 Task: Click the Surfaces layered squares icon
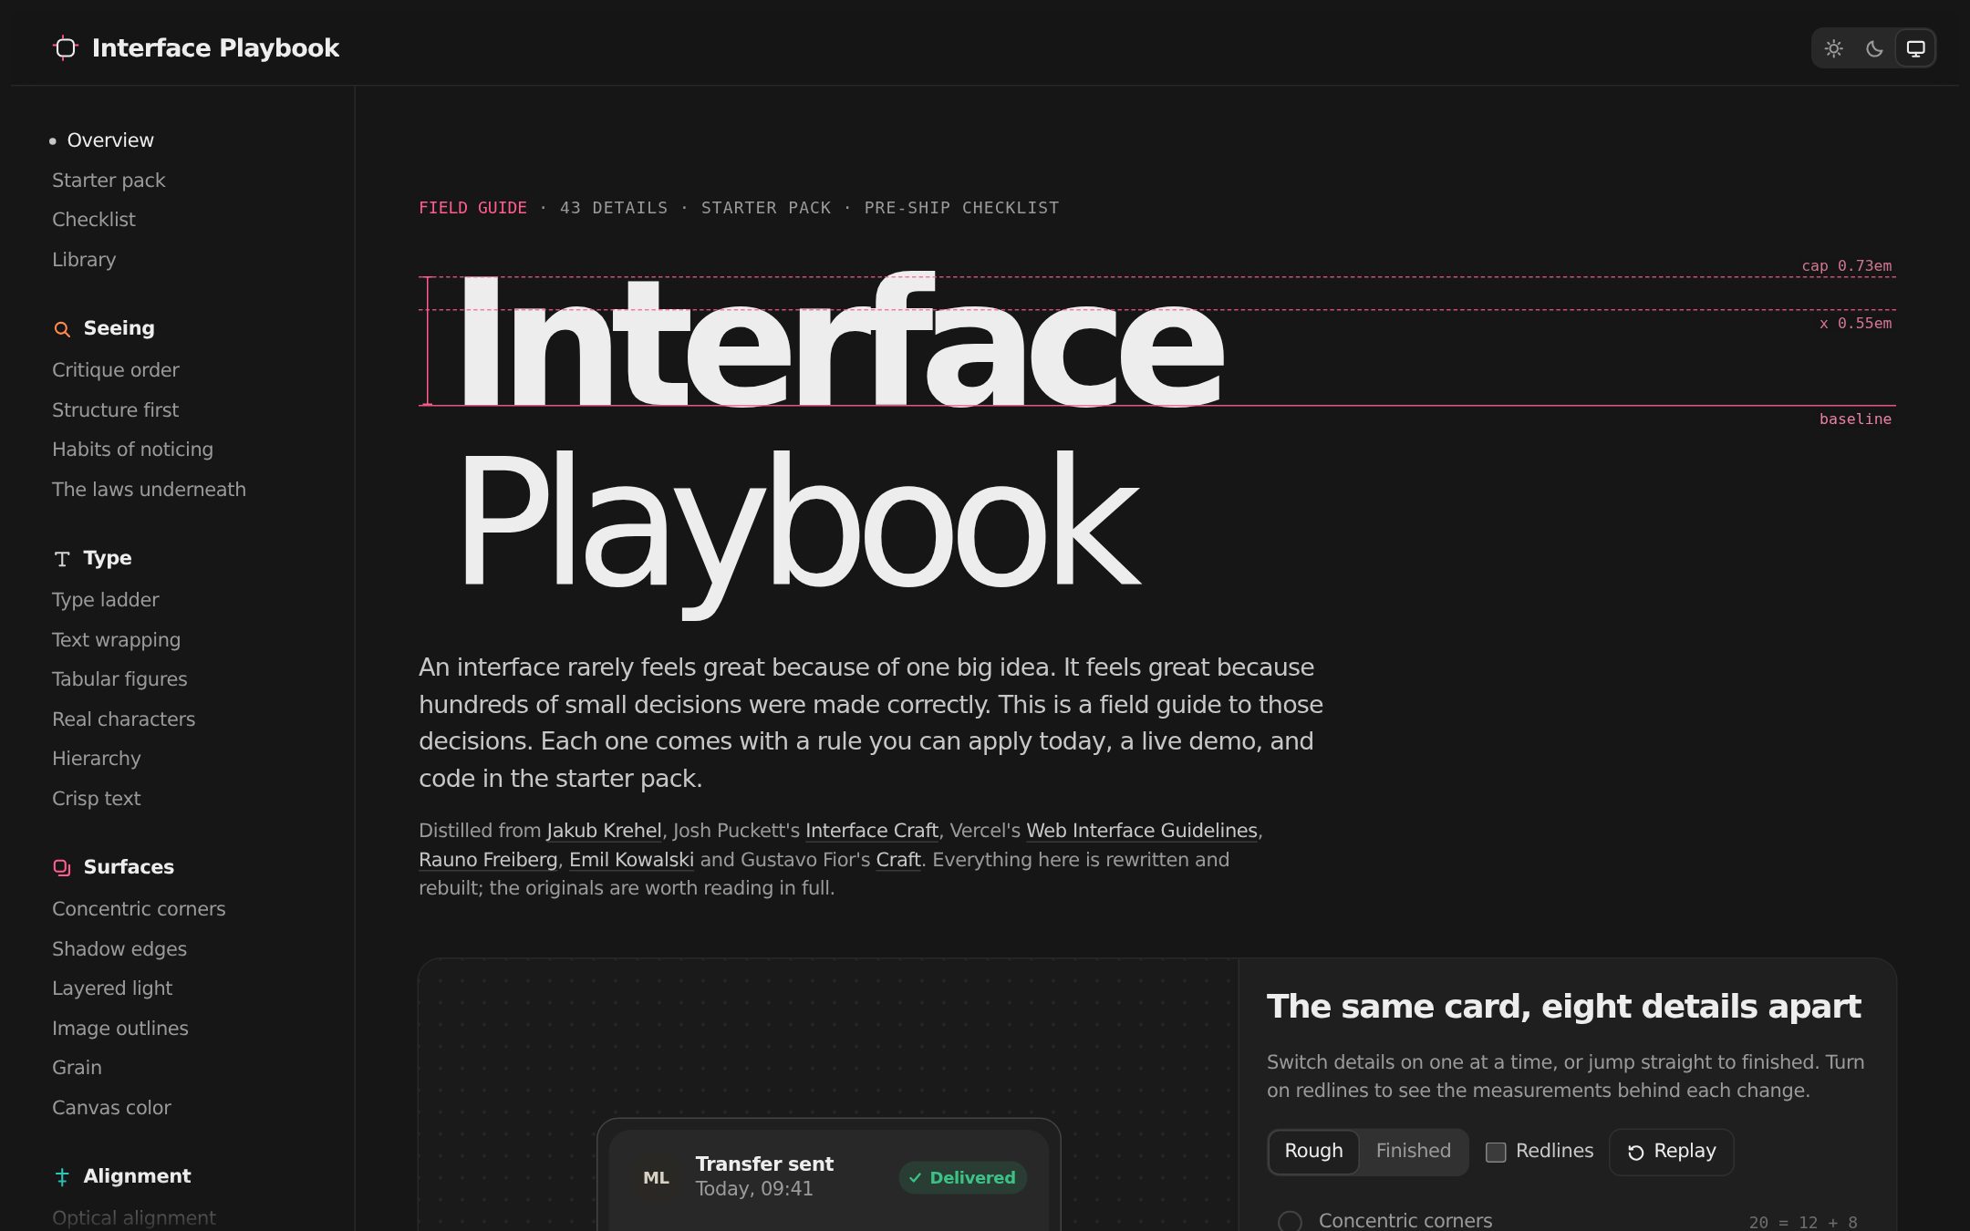[x=62, y=867]
